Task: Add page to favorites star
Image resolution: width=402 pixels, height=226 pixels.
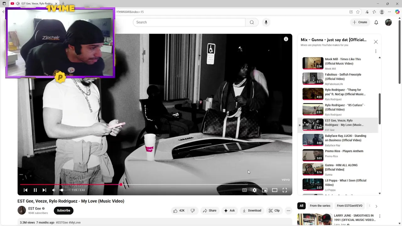Action: tap(358, 12)
